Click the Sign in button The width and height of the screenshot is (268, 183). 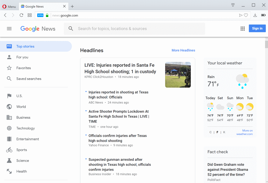[257, 28]
